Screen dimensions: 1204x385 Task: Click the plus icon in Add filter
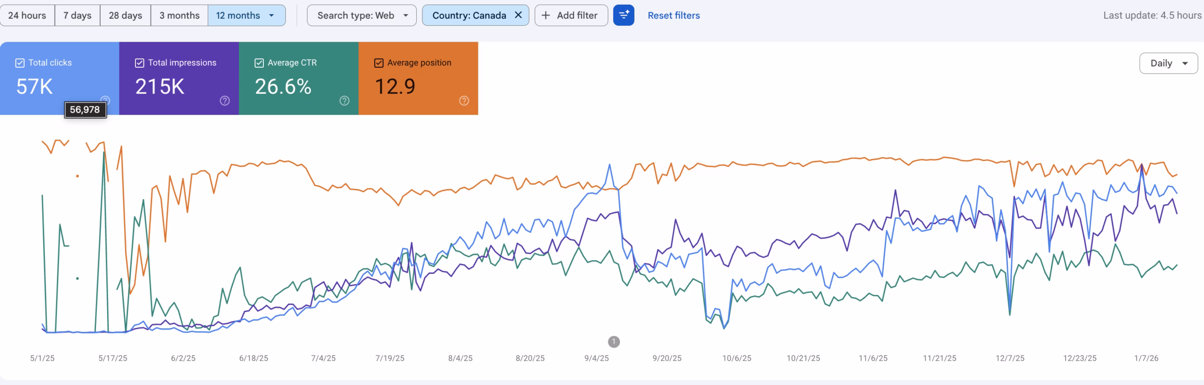coord(546,15)
